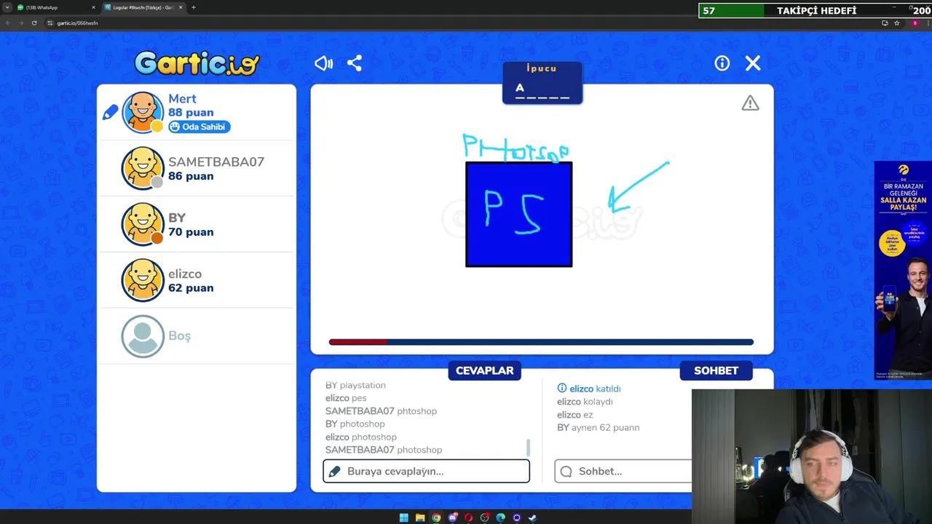Screen dimensions: 932x524
Task: Close the Logolar Gartic browser tab
Action: tap(181, 7)
